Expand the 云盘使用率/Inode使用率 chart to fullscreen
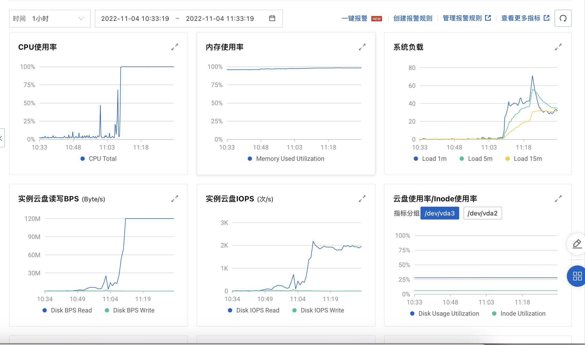 (558, 199)
